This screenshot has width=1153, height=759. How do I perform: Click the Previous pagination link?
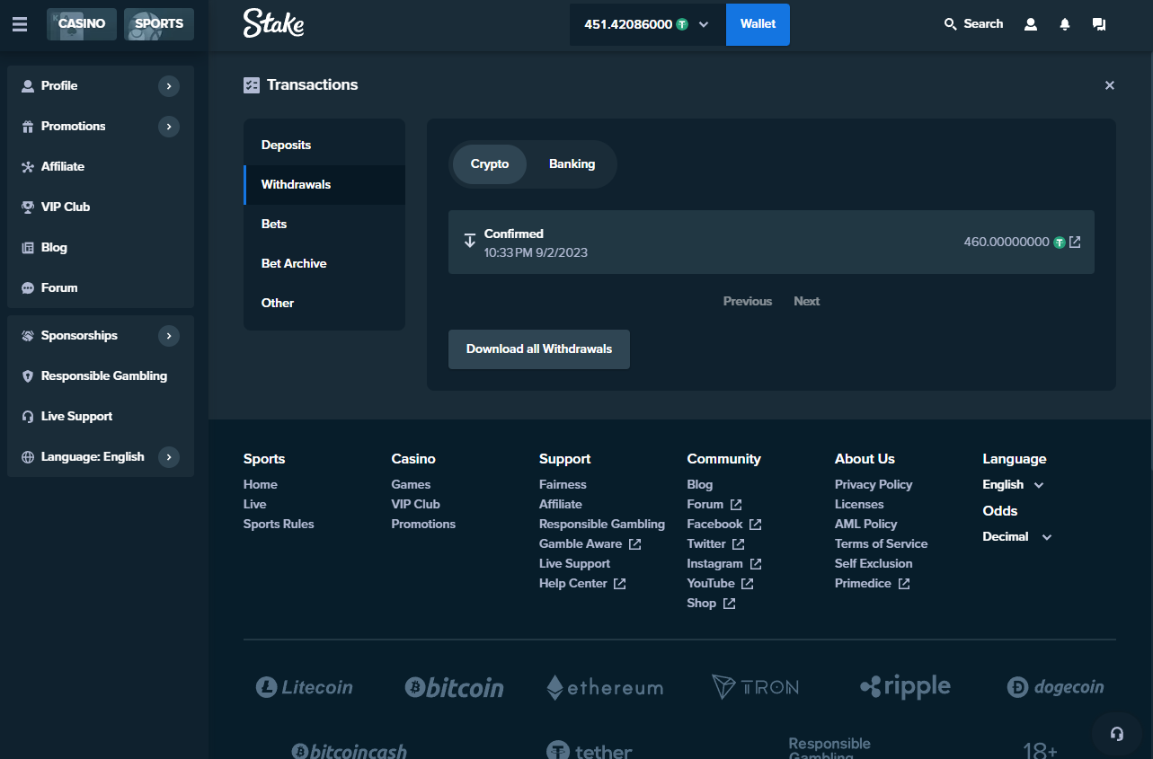(748, 302)
